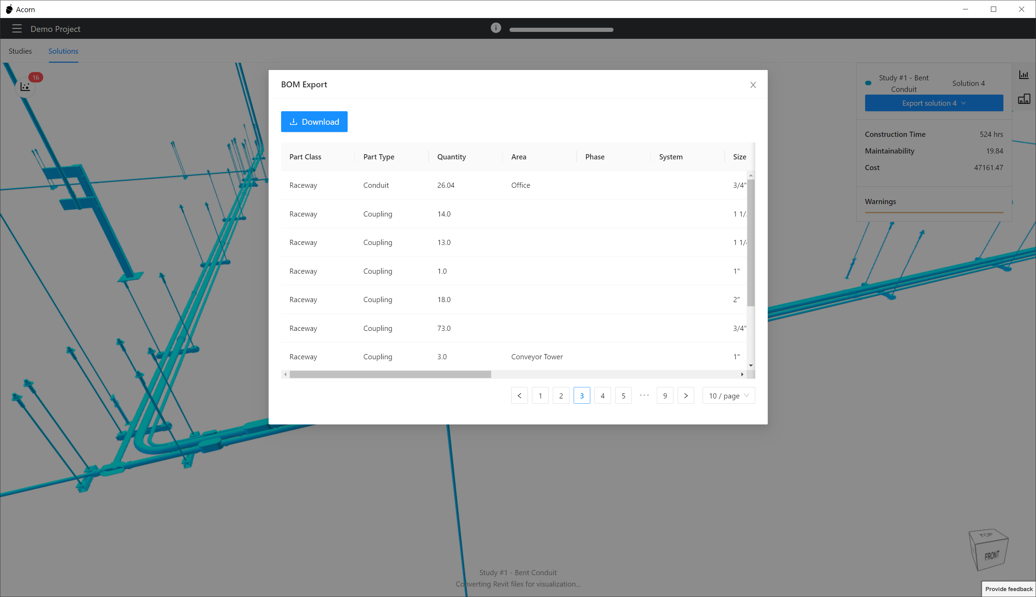Click the Cost value 47161.47

click(989, 167)
